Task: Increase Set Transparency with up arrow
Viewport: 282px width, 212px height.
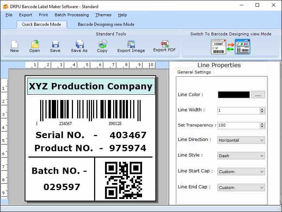Action: (262, 124)
